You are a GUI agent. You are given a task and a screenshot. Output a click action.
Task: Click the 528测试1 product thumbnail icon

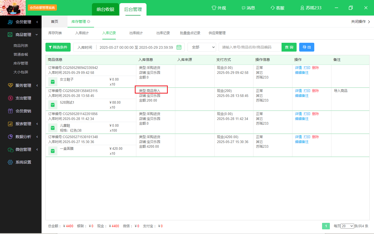coord(53,105)
